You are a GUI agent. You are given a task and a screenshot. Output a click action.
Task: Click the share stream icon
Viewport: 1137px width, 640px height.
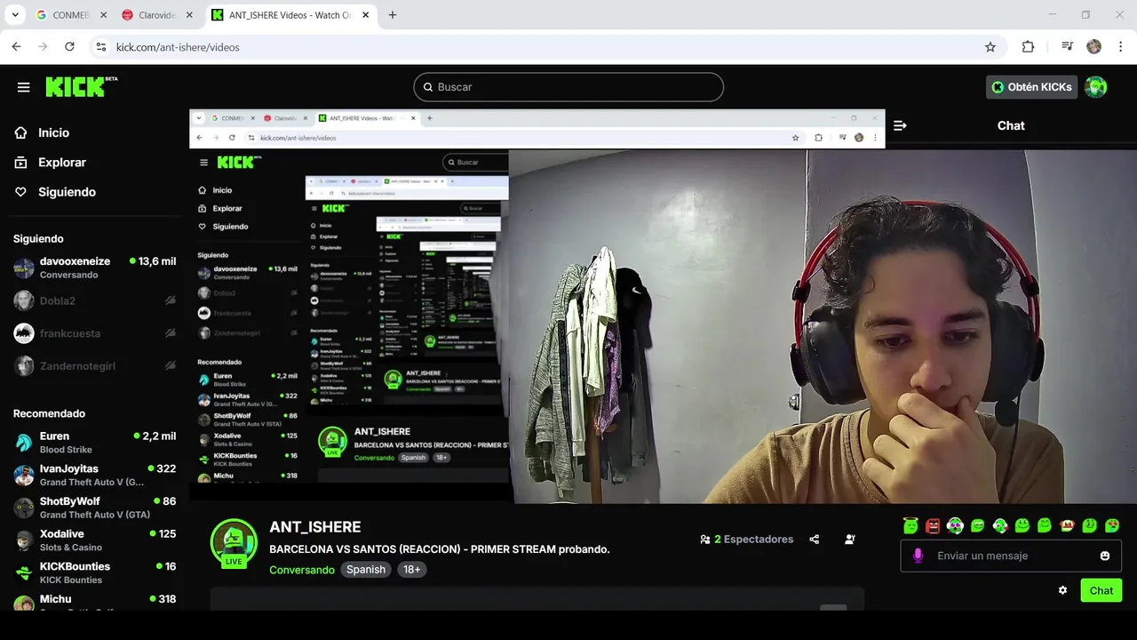click(x=815, y=540)
